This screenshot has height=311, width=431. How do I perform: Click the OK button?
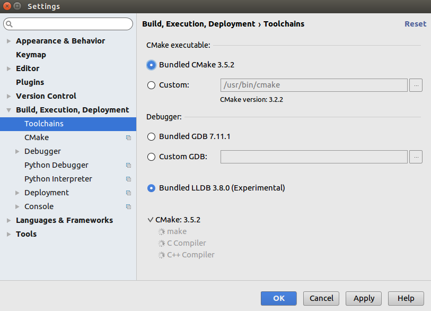tap(279, 298)
